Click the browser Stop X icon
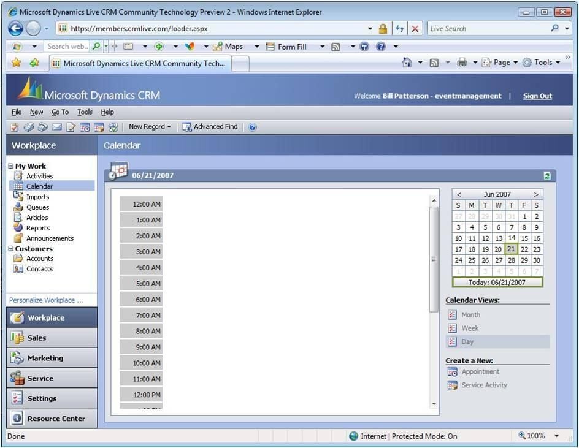The height and width of the screenshot is (448, 579). pos(415,29)
